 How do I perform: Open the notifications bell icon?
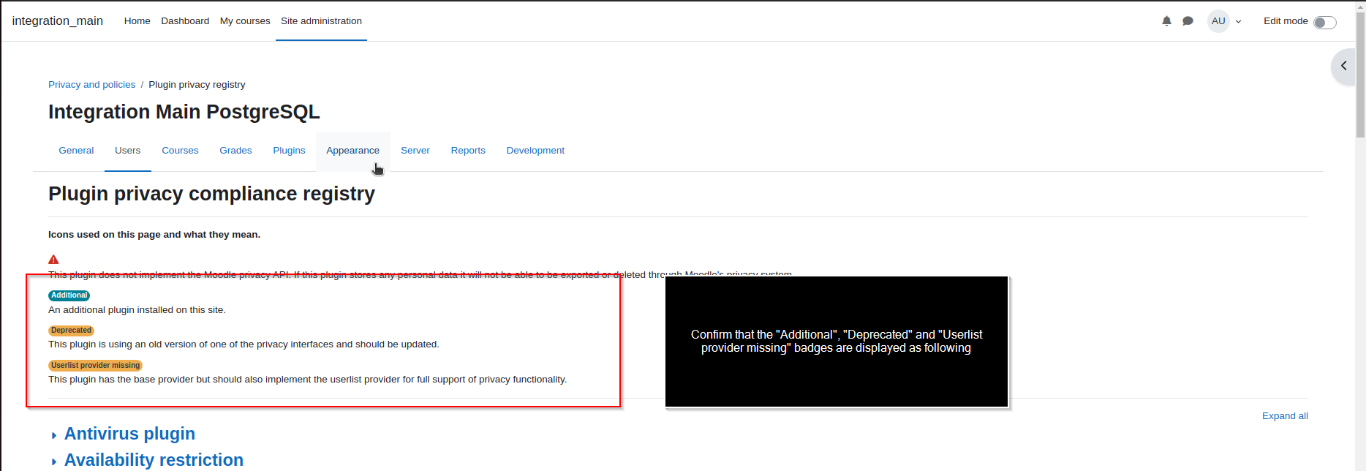point(1166,21)
